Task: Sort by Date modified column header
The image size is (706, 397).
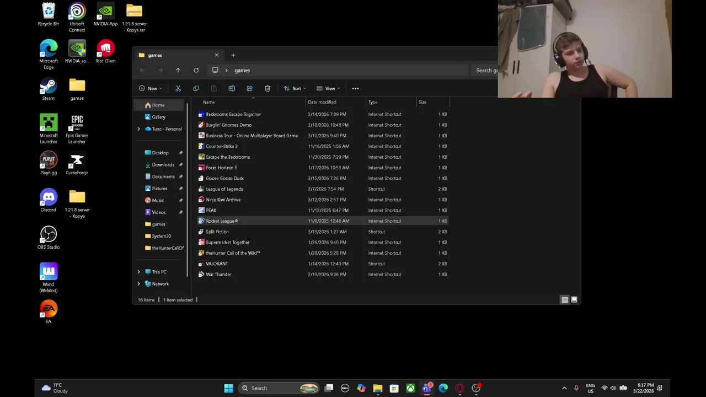Action: coord(335,102)
